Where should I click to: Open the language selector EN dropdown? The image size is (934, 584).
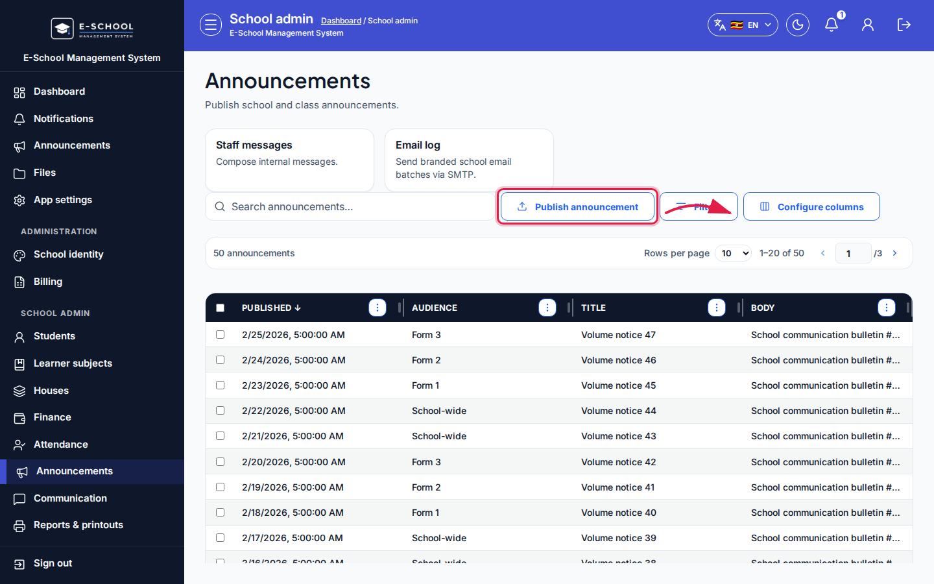(x=743, y=25)
